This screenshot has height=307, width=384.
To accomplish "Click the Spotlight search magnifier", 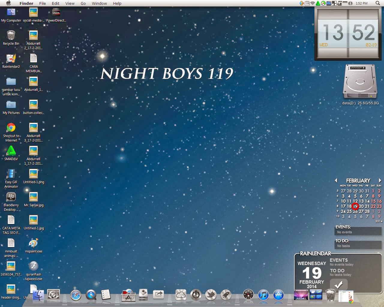I will (378, 3).
